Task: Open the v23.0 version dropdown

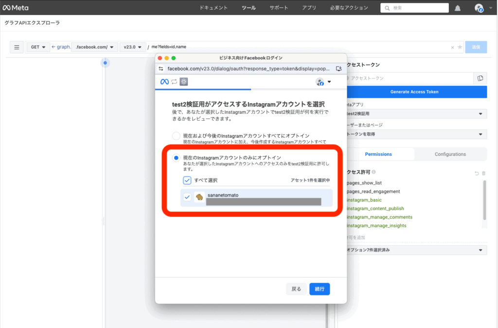Action: point(133,47)
